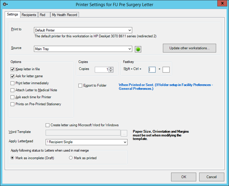Click the blue 'When Printed or Sent' note
This screenshot has width=229, height=186.
(166, 87)
